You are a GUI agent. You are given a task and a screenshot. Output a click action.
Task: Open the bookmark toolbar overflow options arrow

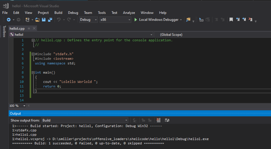coord(256,21)
